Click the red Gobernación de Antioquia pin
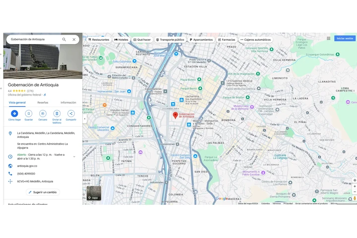357x238 pixels. pos(176,115)
